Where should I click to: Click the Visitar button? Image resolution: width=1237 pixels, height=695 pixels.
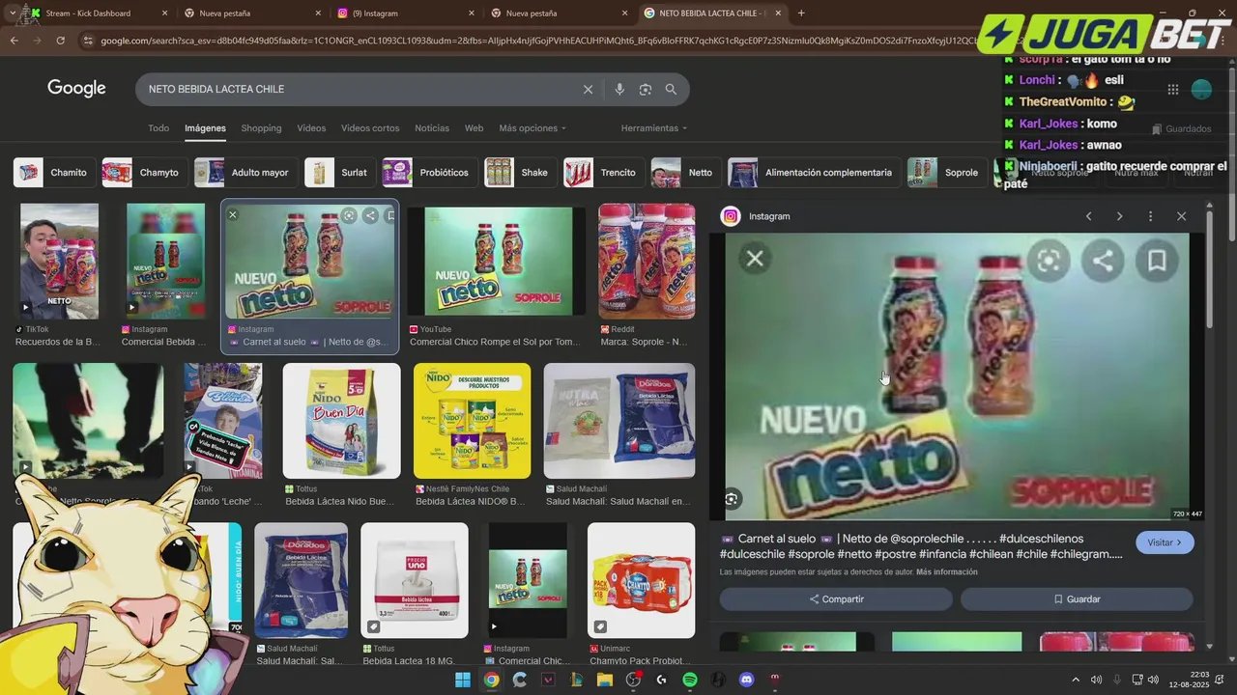point(1165,542)
